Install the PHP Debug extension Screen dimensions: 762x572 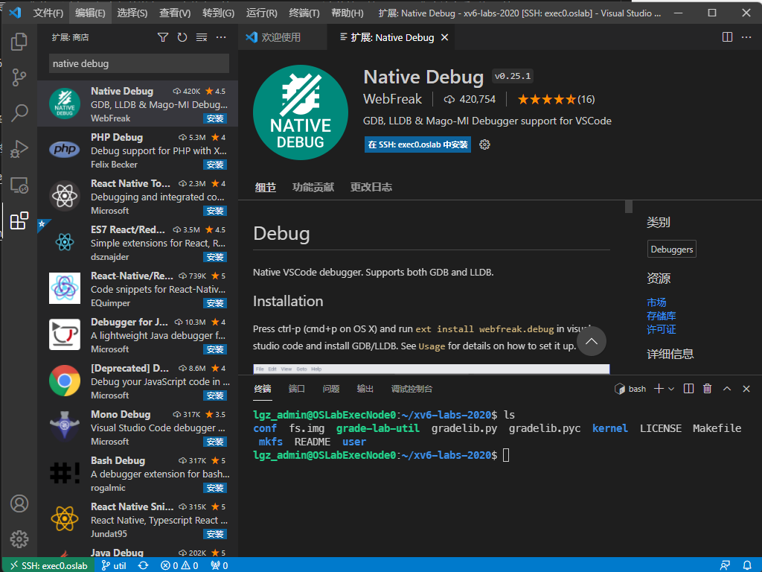[x=215, y=165]
